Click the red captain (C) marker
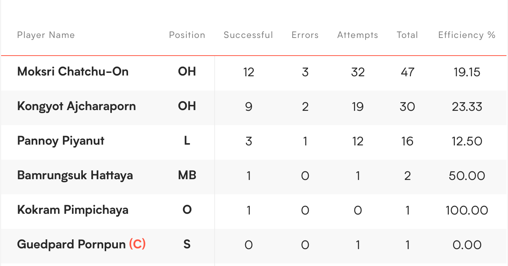The width and height of the screenshot is (508, 266). pos(137,245)
